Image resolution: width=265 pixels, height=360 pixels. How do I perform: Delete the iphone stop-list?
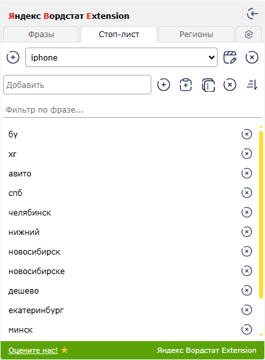(252, 57)
